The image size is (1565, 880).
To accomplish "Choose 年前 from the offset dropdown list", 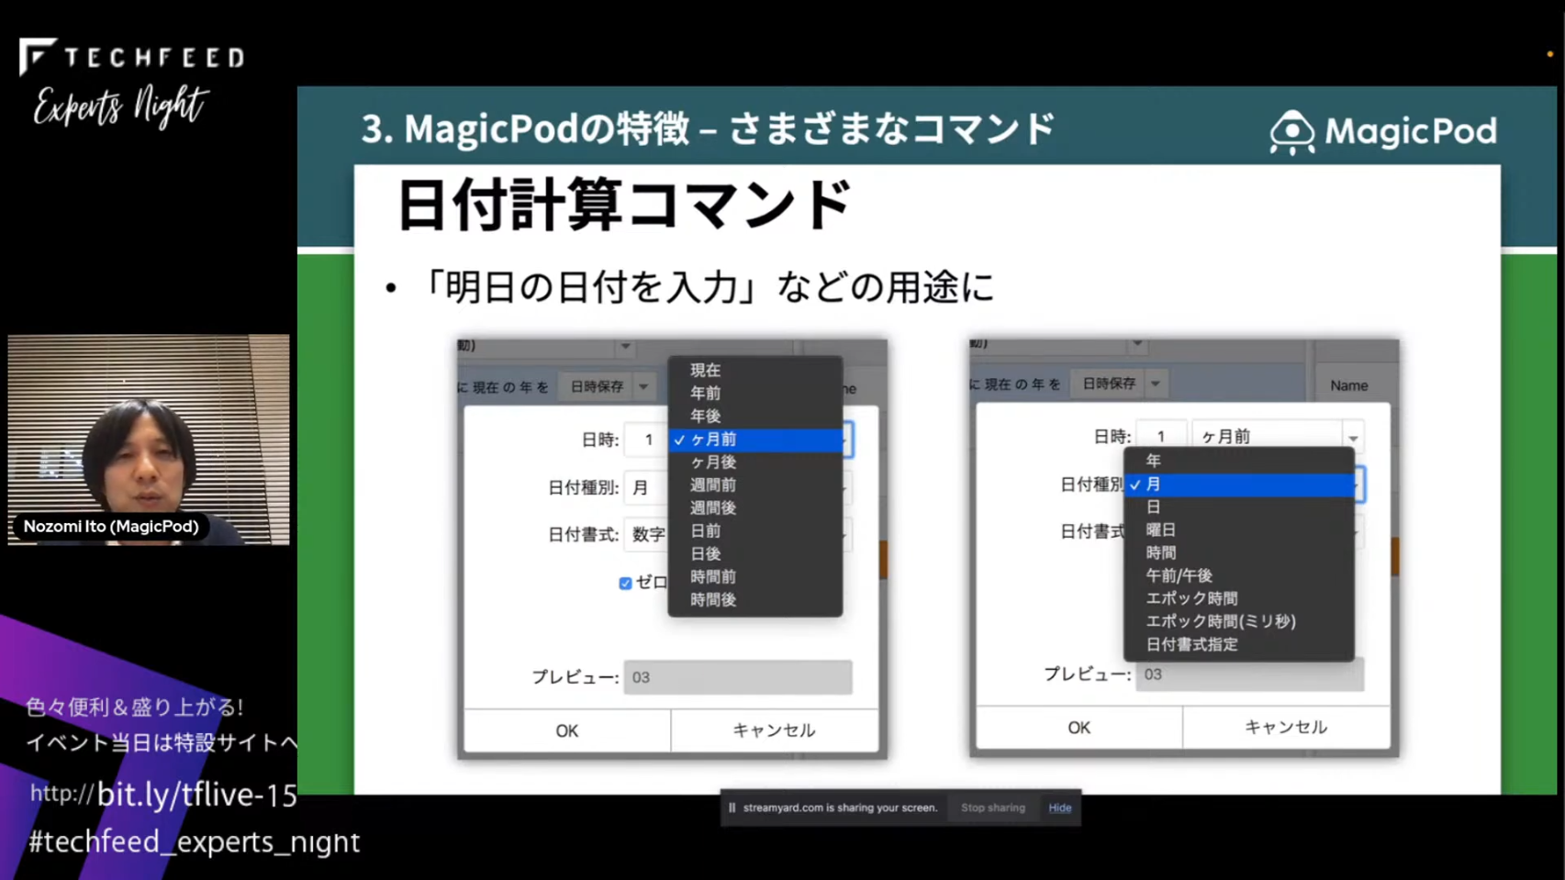I will point(755,393).
